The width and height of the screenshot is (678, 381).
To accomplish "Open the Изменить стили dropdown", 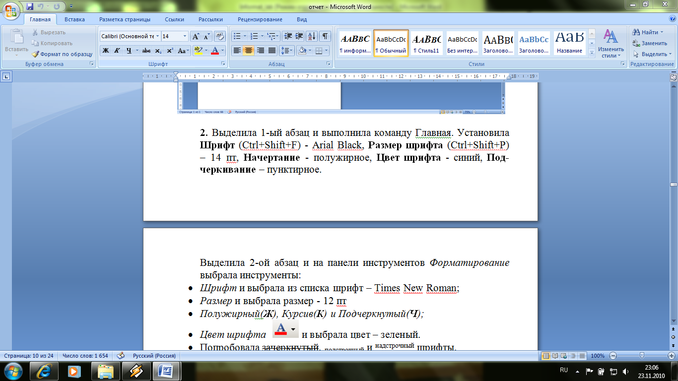I will 611,44.
